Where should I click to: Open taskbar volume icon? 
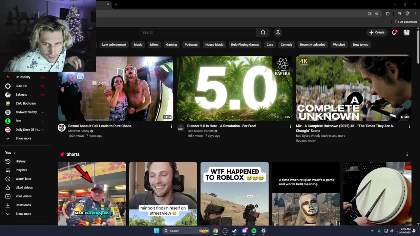pos(391,231)
